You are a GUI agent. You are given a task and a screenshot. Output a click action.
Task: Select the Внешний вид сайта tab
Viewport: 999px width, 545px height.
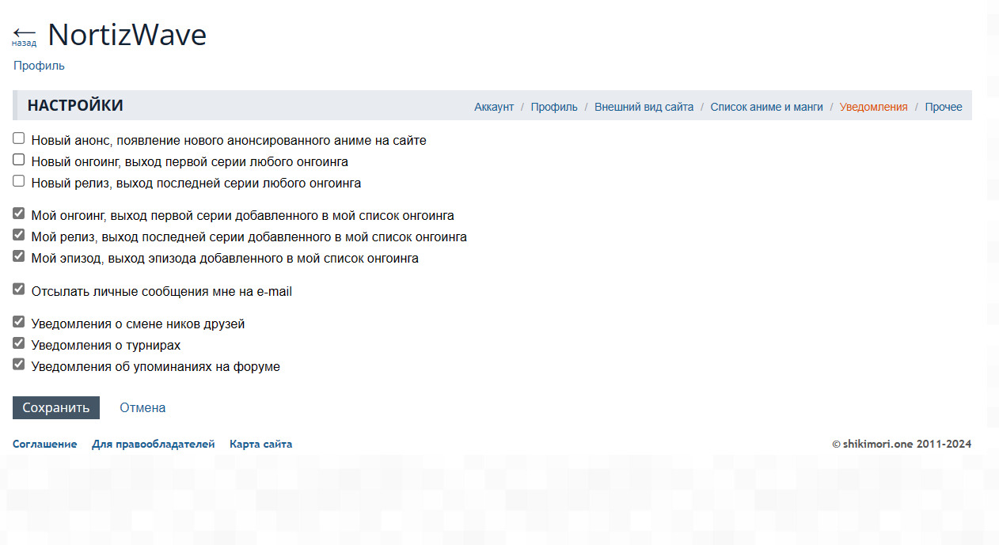644,107
